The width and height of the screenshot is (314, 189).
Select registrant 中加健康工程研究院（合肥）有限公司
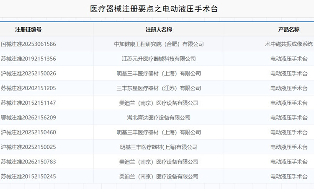[x=159, y=44]
